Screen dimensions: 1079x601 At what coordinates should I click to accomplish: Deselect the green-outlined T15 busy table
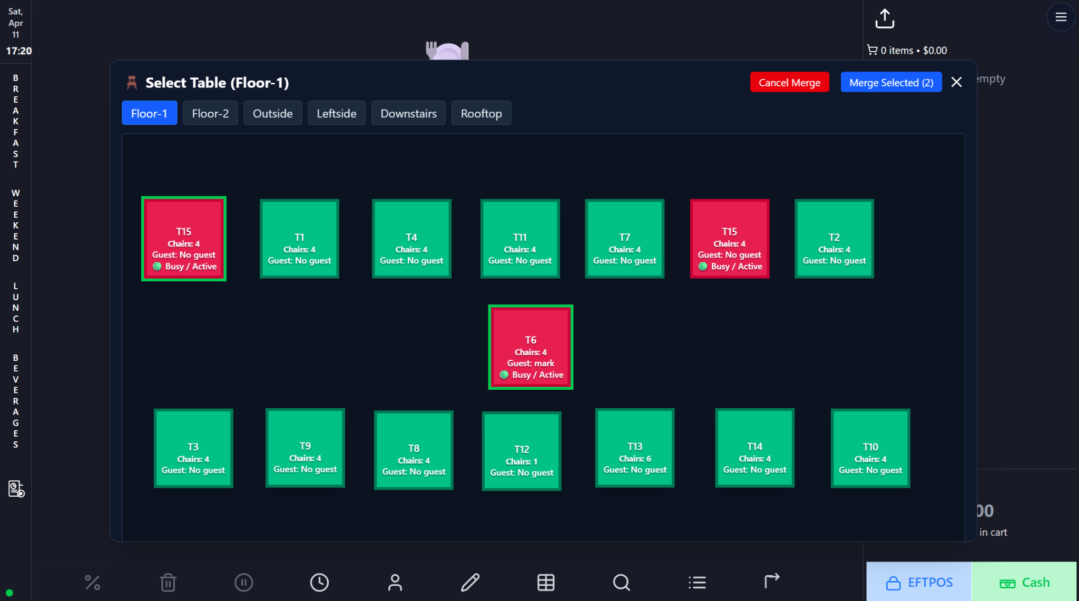pos(184,239)
